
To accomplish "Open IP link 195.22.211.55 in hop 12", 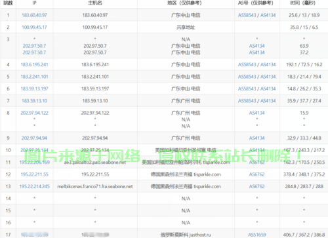I will tap(34, 174).
